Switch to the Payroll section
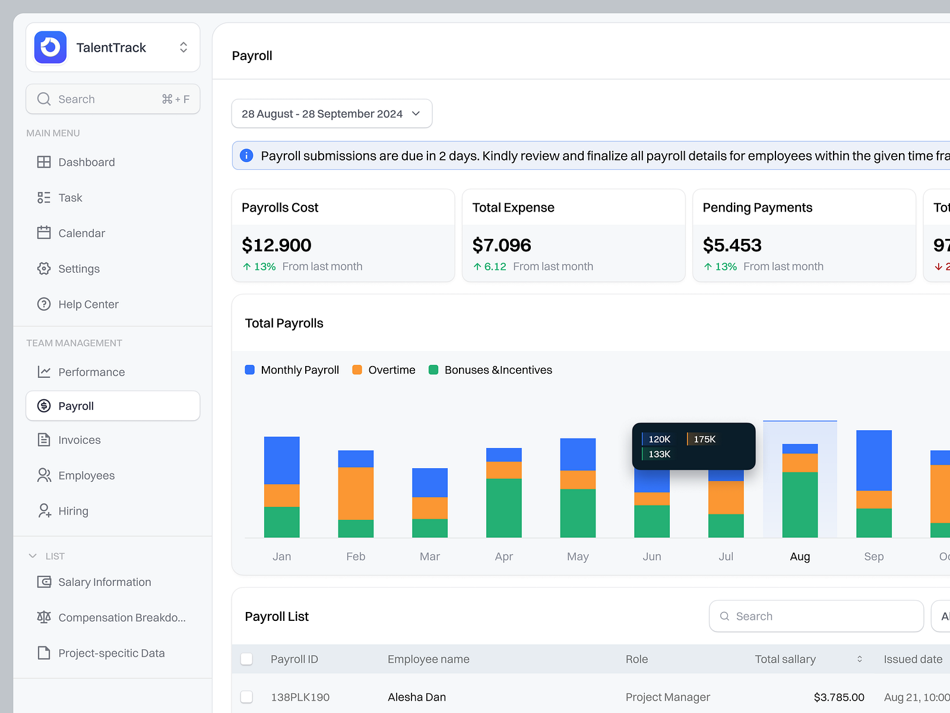950x713 pixels. tap(75, 406)
